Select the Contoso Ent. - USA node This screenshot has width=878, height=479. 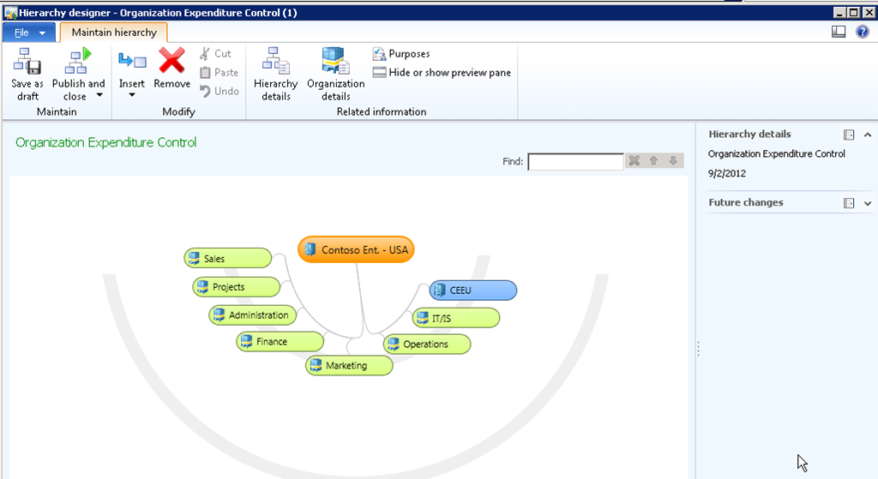pos(356,249)
